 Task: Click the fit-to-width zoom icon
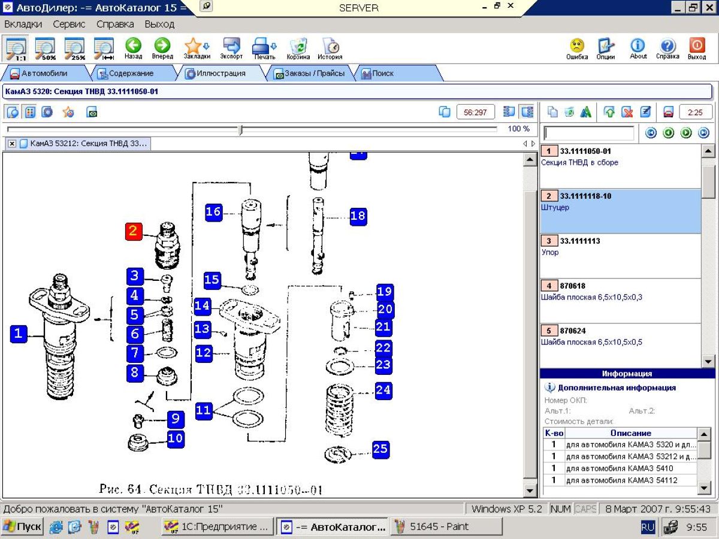point(104,48)
